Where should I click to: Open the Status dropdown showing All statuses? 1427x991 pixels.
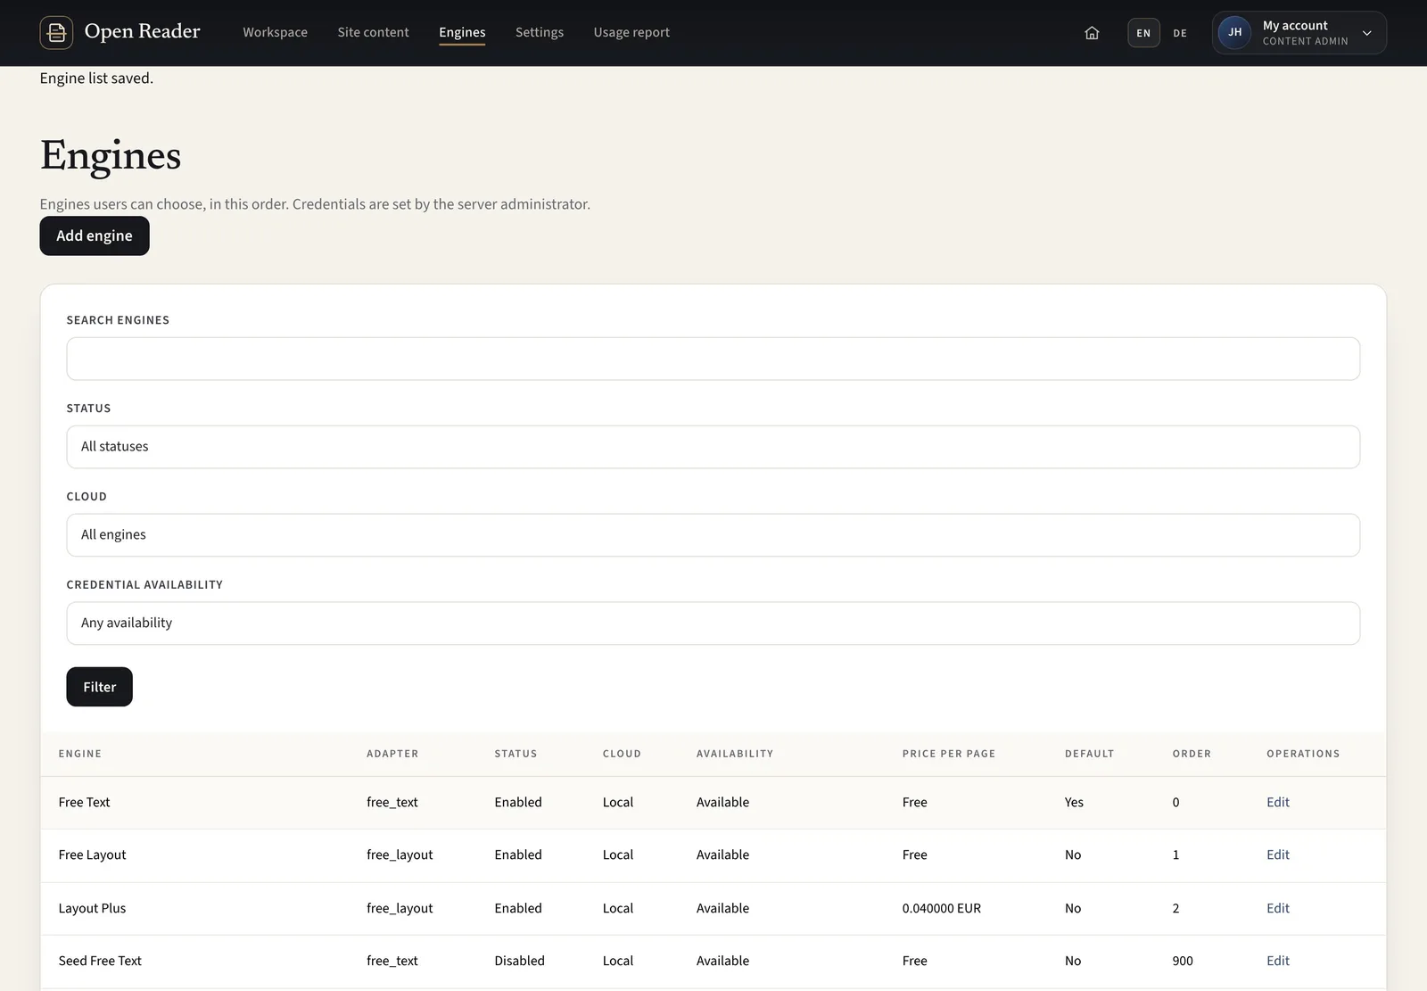tap(713, 447)
